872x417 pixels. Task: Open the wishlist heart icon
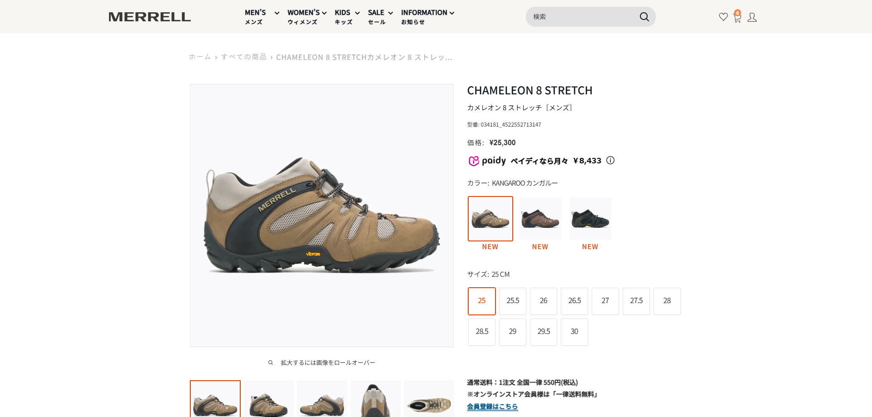point(723,17)
